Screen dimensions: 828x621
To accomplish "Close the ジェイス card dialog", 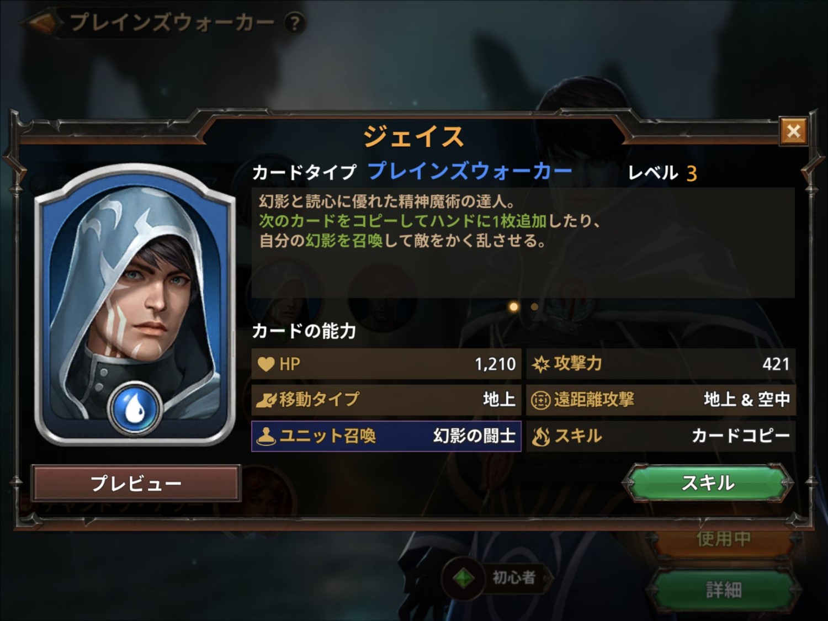I will [793, 131].
